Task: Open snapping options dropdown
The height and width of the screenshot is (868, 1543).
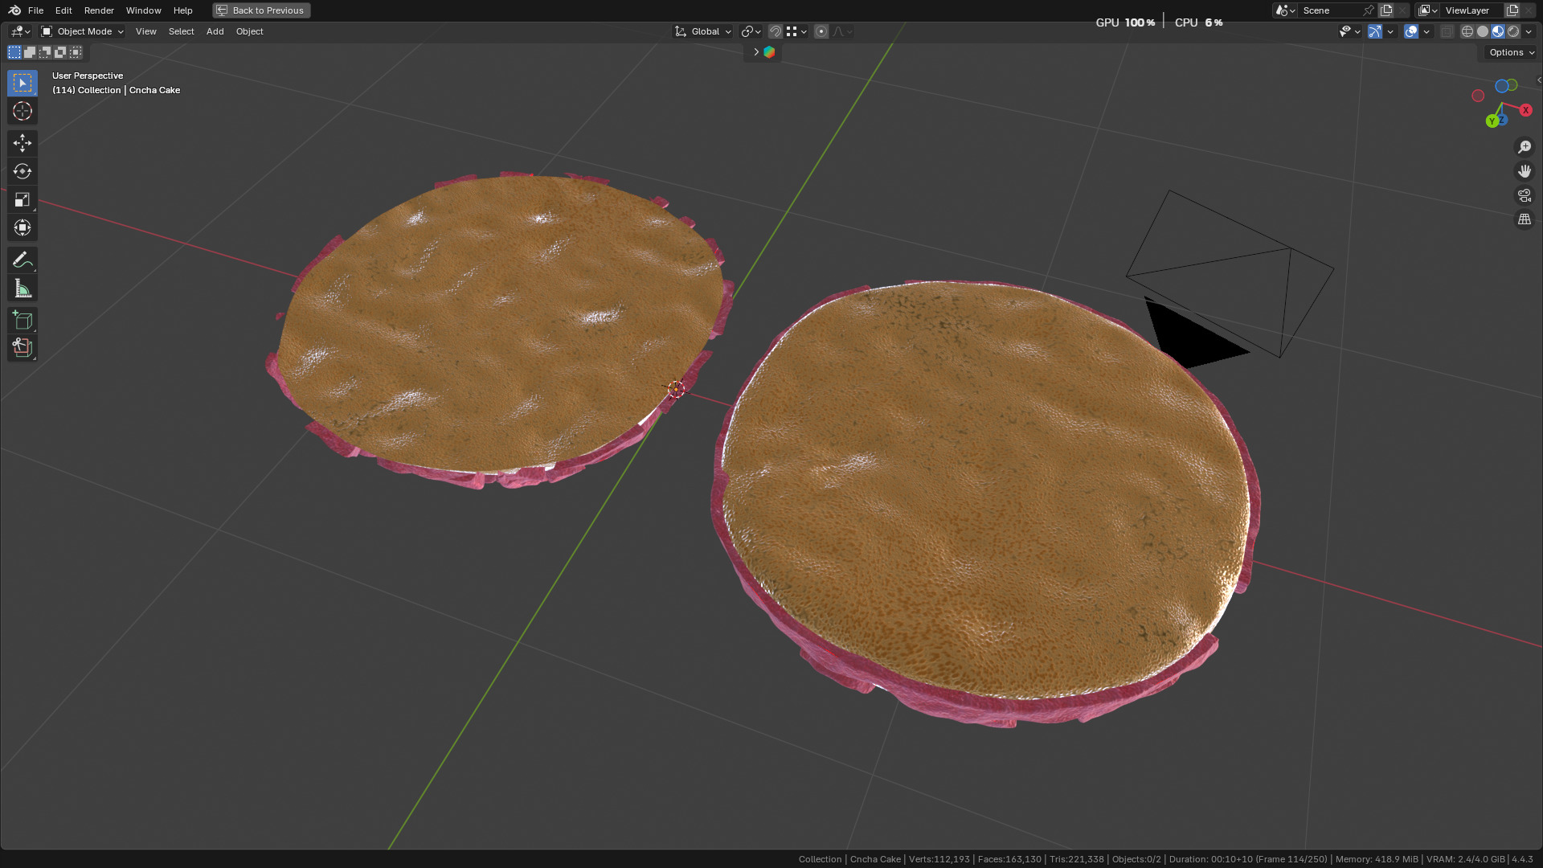Action: click(x=796, y=31)
